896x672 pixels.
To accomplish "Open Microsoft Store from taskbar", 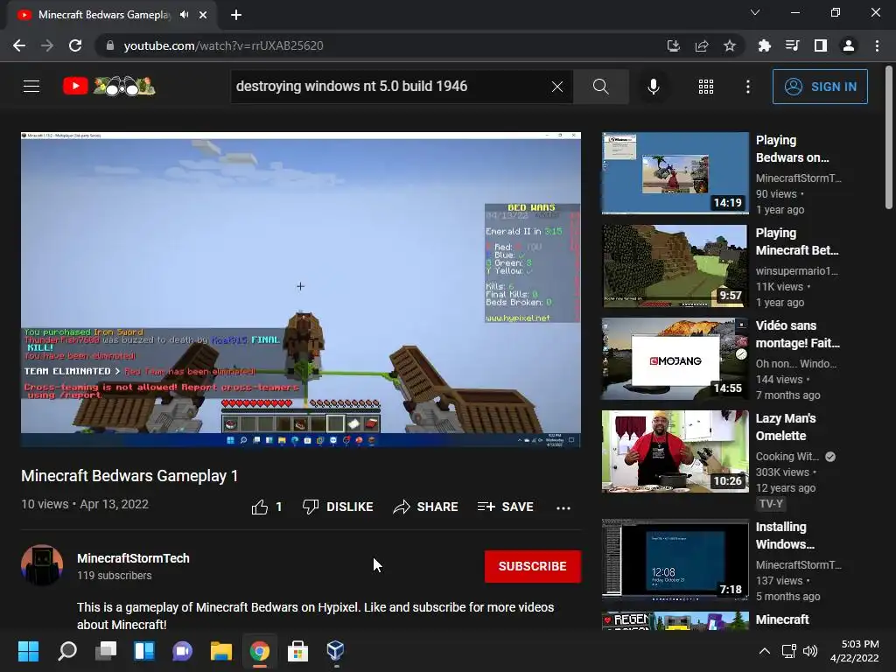I will coord(297,651).
